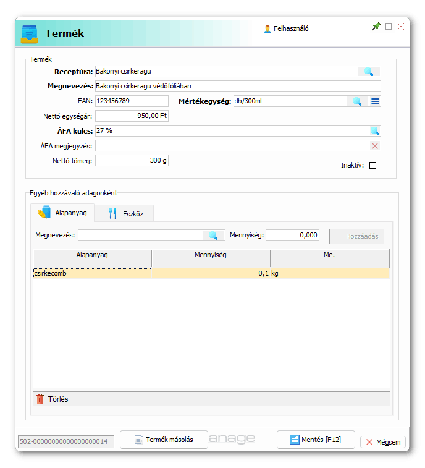Click the Alapanyag Megnevezés search magnifier
This screenshot has width=425, height=468.
tap(212, 236)
